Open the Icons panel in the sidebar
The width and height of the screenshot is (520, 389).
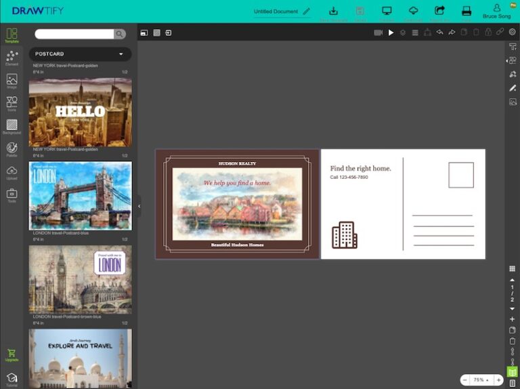pyautogui.click(x=12, y=104)
